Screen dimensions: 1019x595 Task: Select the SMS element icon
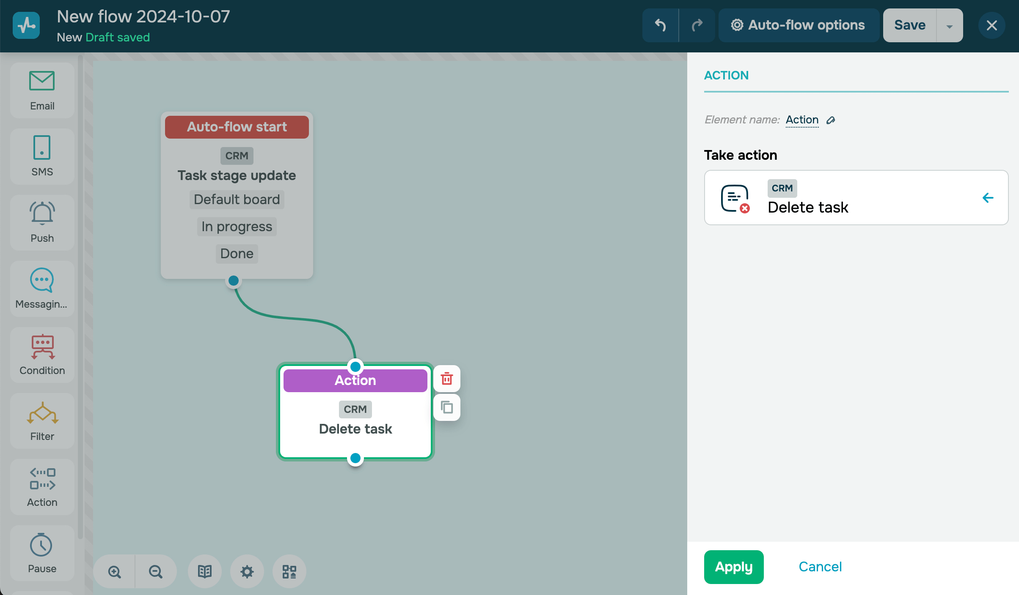click(x=42, y=147)
